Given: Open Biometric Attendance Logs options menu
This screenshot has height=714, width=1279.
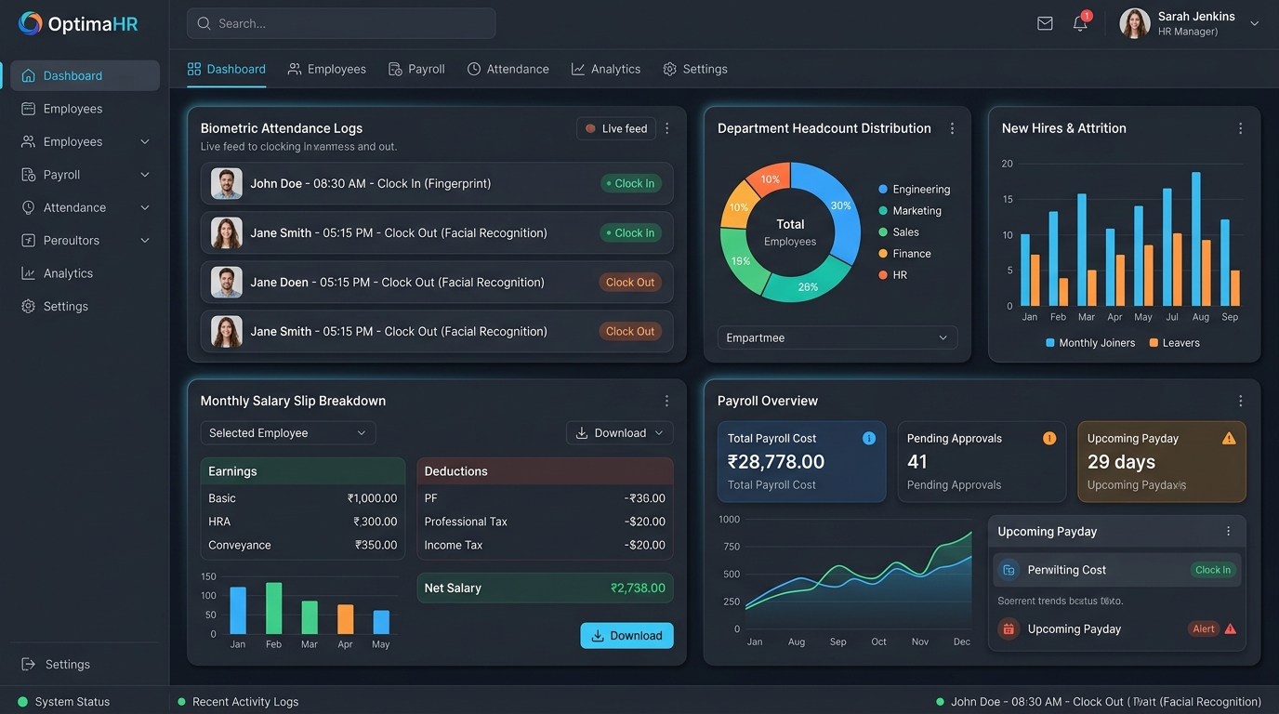Looking at the screenshot, I should pos(667,128).
